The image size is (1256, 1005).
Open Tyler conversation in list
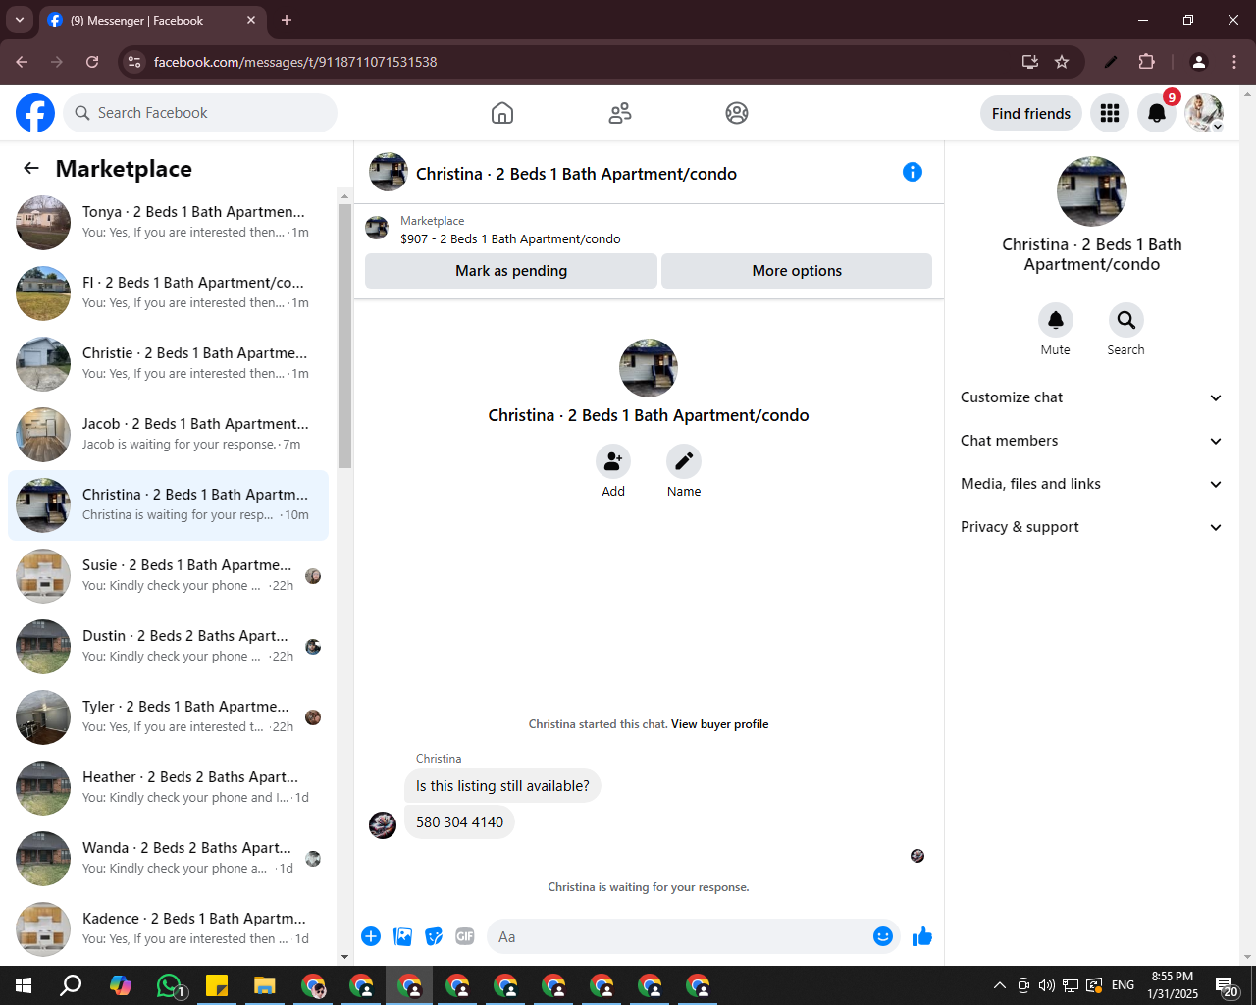168,717
